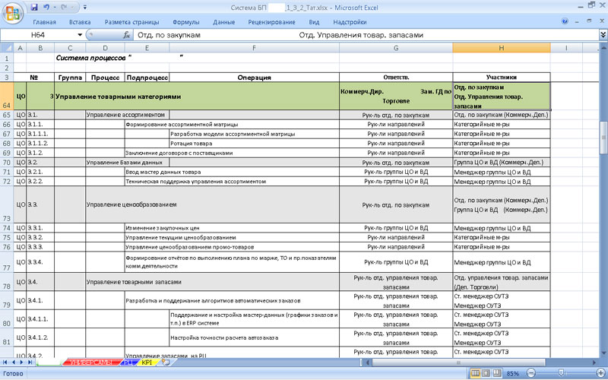The width and height of the screenshot is (608, 380).
Task: Open the Name Box dropdown
Action: click(x=81, y=35)
